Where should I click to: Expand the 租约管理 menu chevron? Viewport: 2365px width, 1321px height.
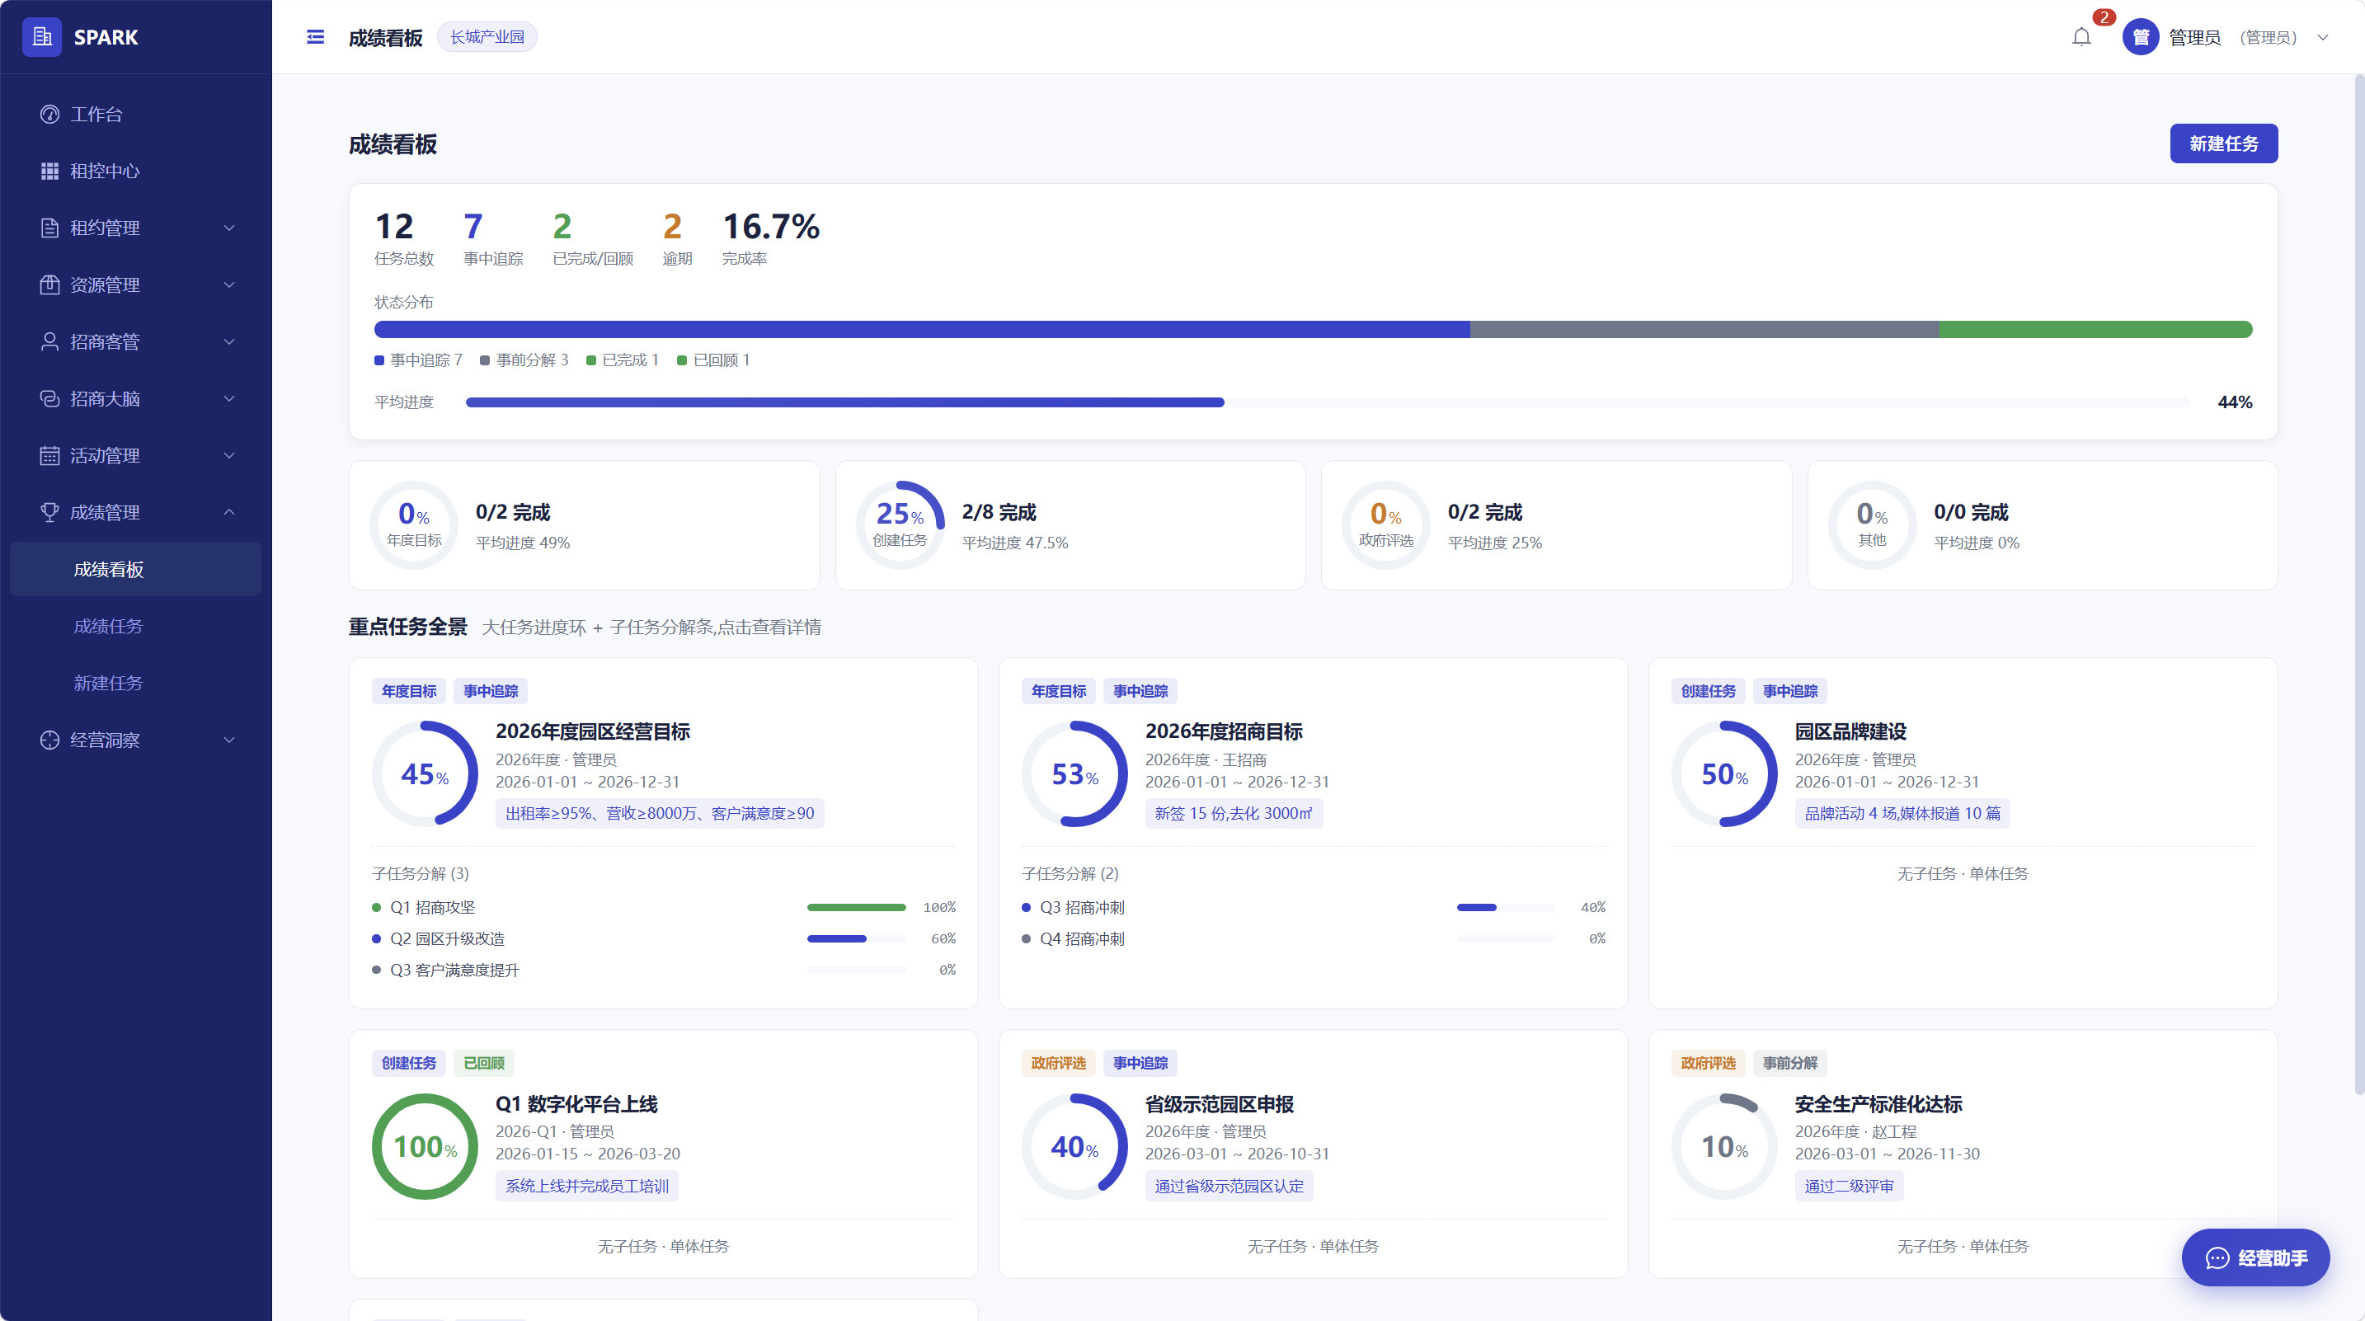coord(229,228)
